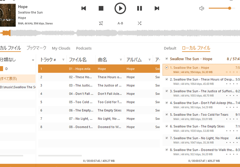The width and height of the screenshot is (240, 167).
Task: Seek within the waveform progress bar
Action: click(x=120, y=33)
